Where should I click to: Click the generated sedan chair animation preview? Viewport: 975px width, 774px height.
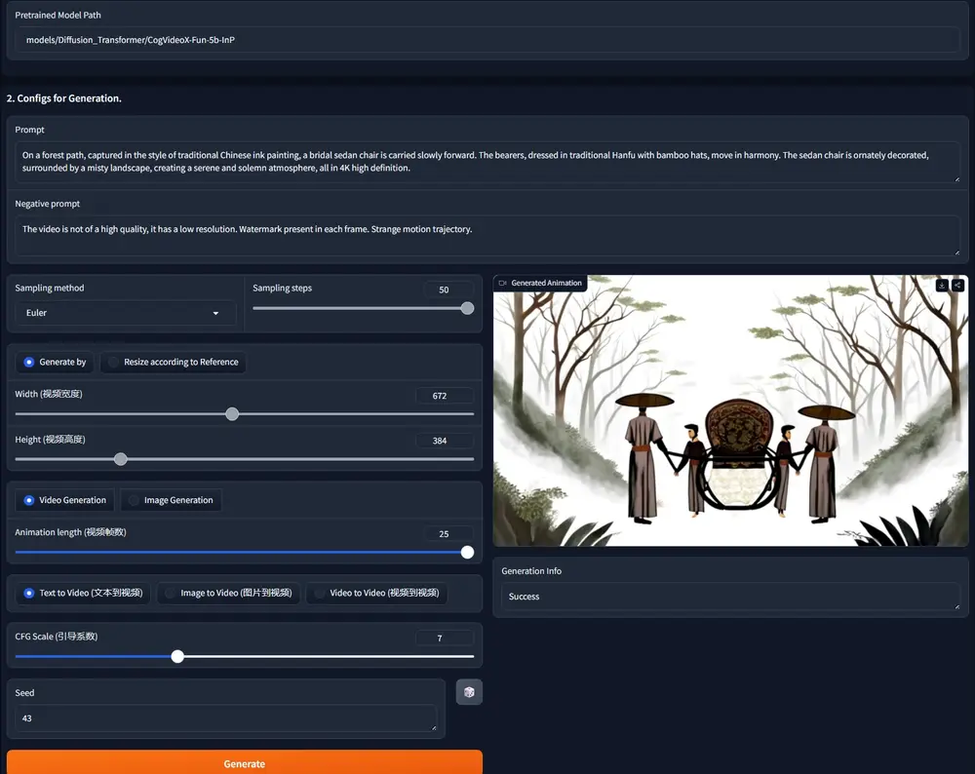coord(730,410)
